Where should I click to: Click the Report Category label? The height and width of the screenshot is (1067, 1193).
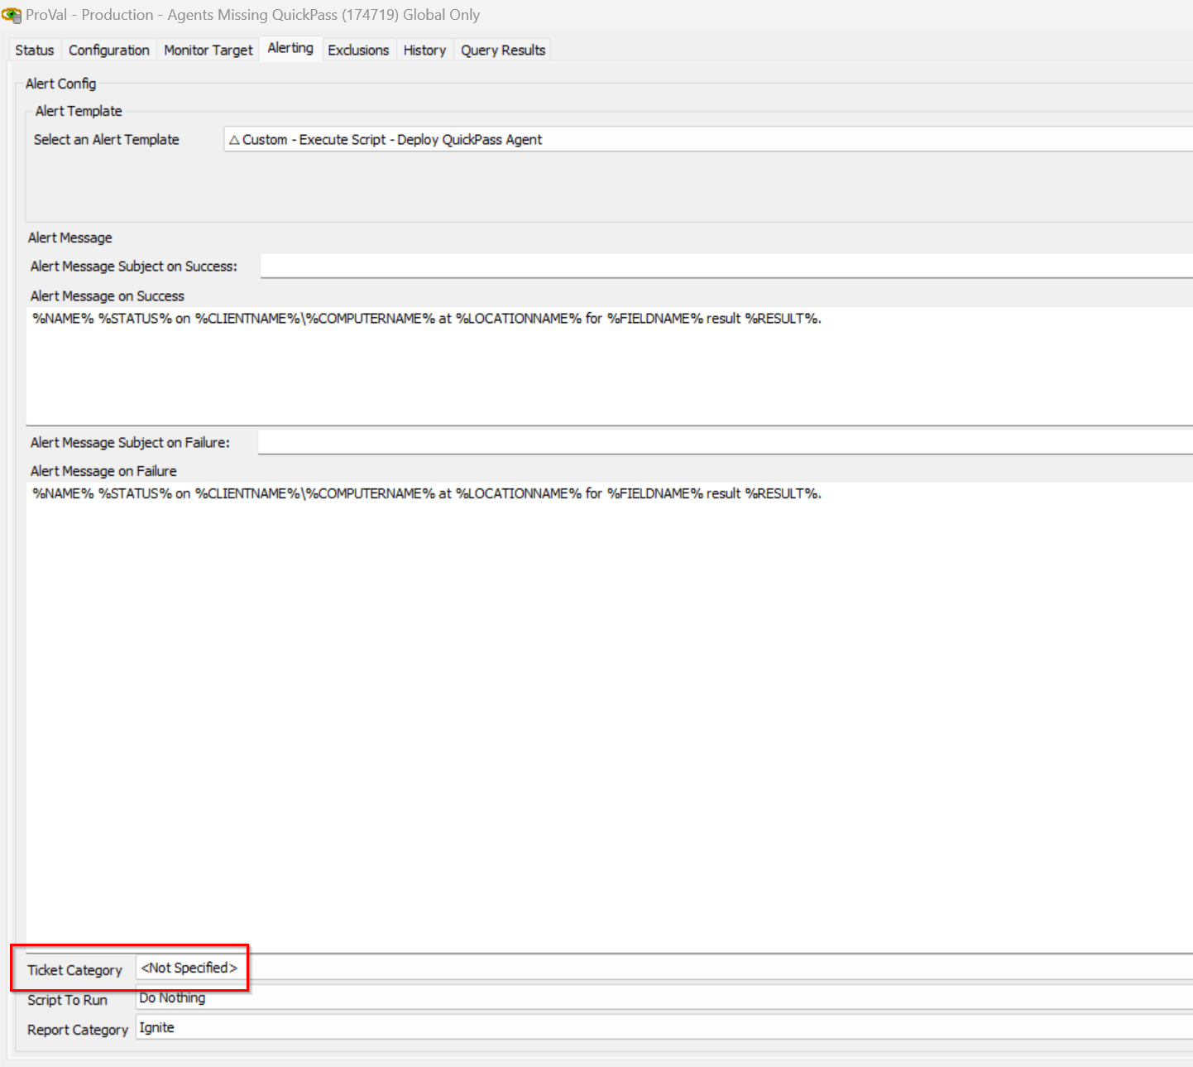[78, 1030]
